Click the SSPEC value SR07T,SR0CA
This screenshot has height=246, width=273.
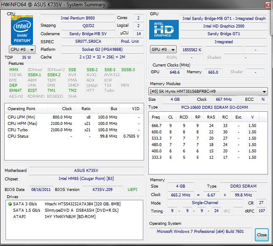[88, 41]
